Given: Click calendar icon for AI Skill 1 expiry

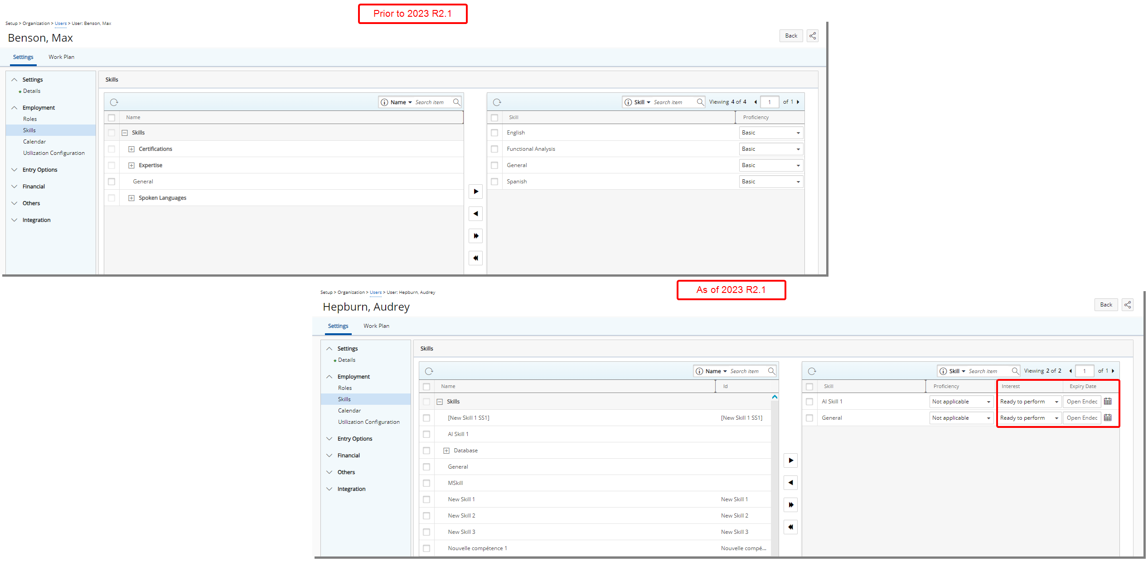Looking at the screenshot, I should (1108, 402).
